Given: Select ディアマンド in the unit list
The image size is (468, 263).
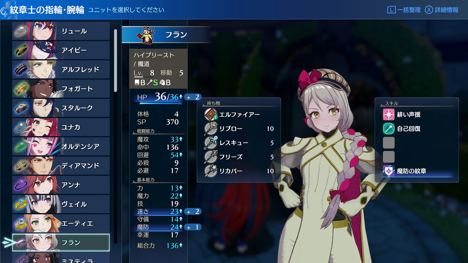Looking at the screenshot, I should point(61,166).
